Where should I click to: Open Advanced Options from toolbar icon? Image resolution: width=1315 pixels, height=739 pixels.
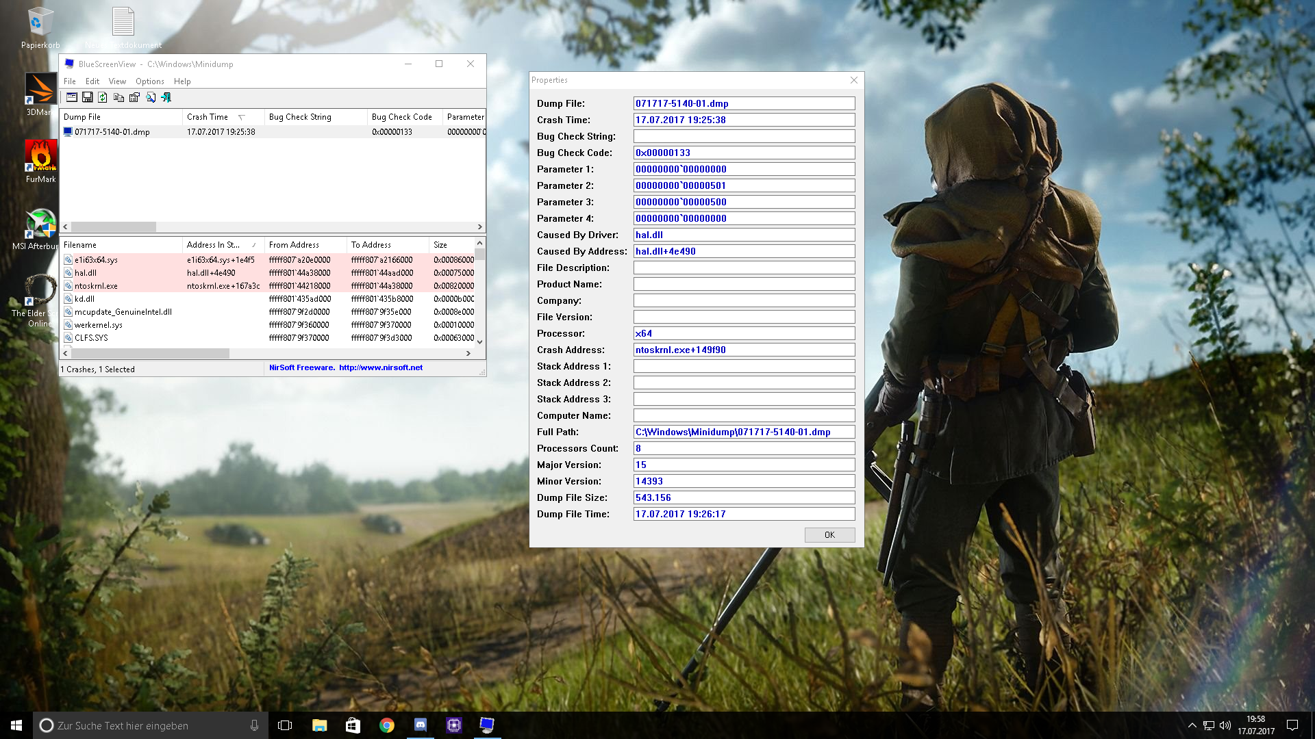[71, 97]
